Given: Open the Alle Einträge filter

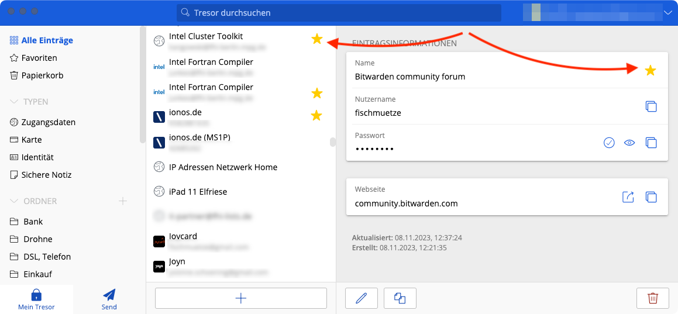Looking at the screenshot, I should tap(42, 40).
